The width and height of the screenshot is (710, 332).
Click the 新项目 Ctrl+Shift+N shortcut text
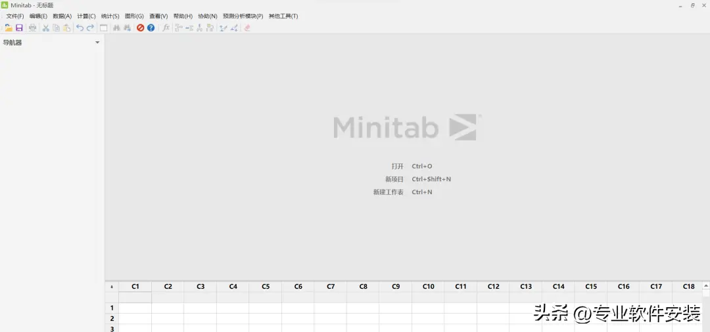click(418, 179)
